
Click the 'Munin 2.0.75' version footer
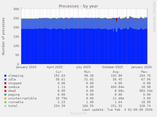point(78,114)
